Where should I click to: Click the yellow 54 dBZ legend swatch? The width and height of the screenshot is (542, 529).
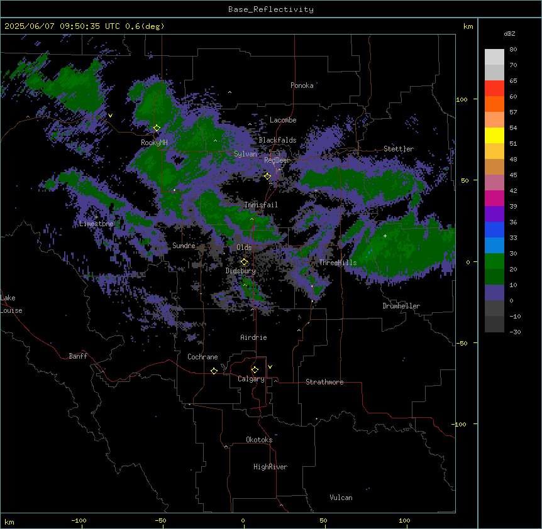494,135
